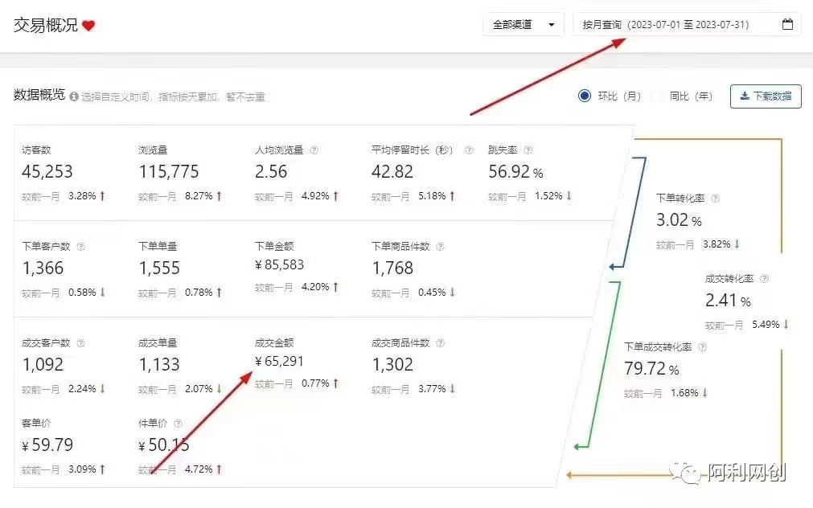Show help for 成交商品件数

pyautogui.click(x=440, y=342)
